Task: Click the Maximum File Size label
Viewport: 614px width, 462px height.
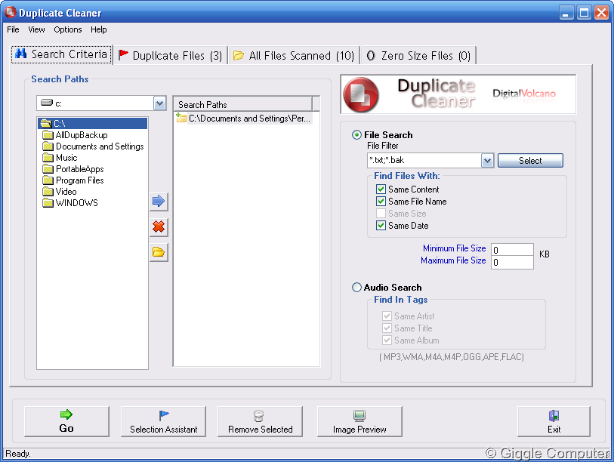Action: pyautogui.click(x=453, y=260)
